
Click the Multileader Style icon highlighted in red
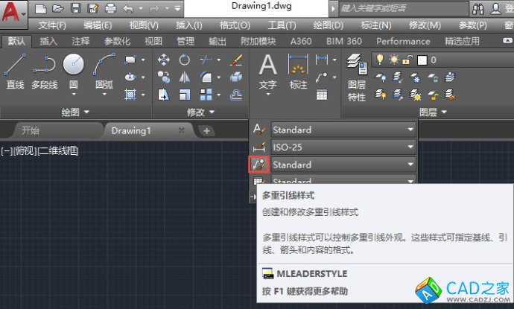pos(258,165)
